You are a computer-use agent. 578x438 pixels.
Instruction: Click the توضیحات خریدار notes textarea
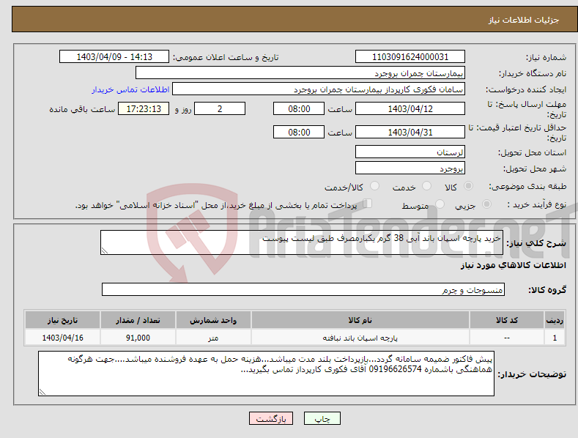(266, 374)
